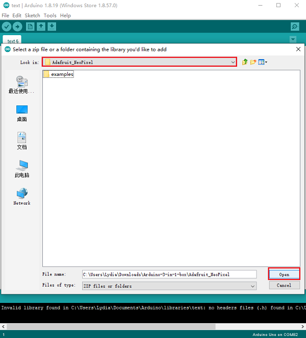
Task: Click the Verify checkmark toolbar icon
Action: [7, 27]
